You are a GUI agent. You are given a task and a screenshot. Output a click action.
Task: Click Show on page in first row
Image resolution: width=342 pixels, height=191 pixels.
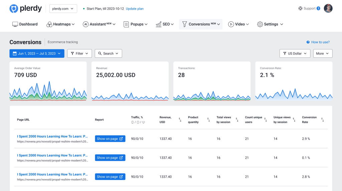pos(110,139)
